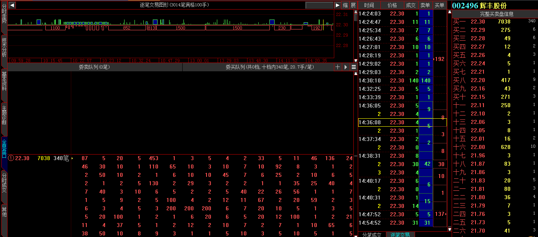Image resolution: width=538 pixels, height=237 pixels.
Task: Click the left arrow above the tick chart
Action: coord(12,5)
